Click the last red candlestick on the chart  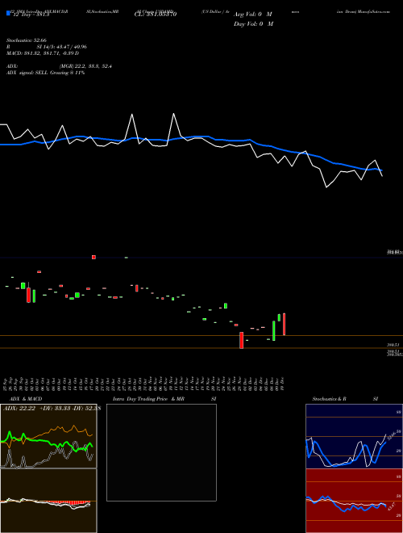tap(284, 325)
